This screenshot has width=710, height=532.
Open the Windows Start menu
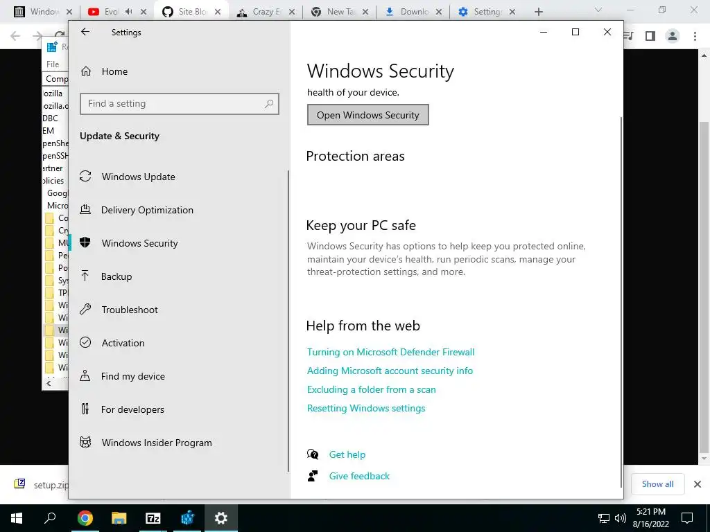pyautogui.click(x=17, y=518)
